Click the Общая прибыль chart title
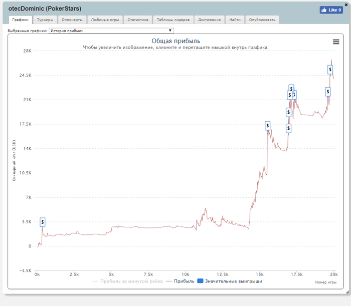The width and height of the screenshot is (351, 306). coord(175,41)
